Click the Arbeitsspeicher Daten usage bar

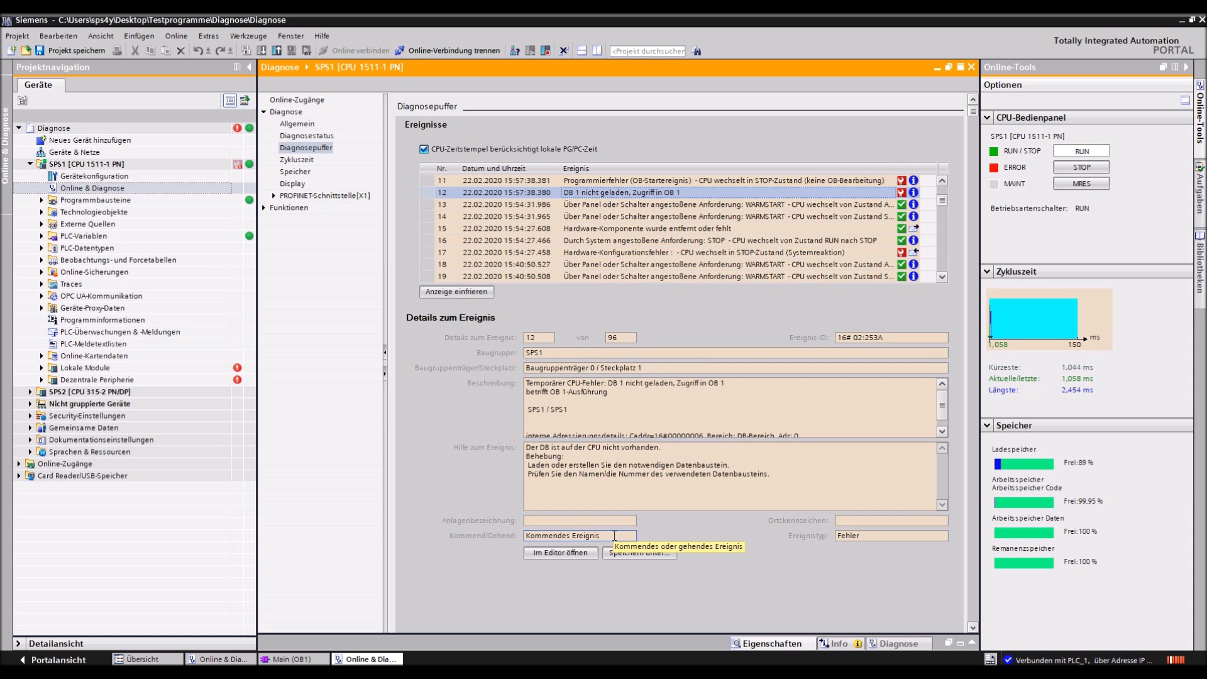tap(1023, 533)
